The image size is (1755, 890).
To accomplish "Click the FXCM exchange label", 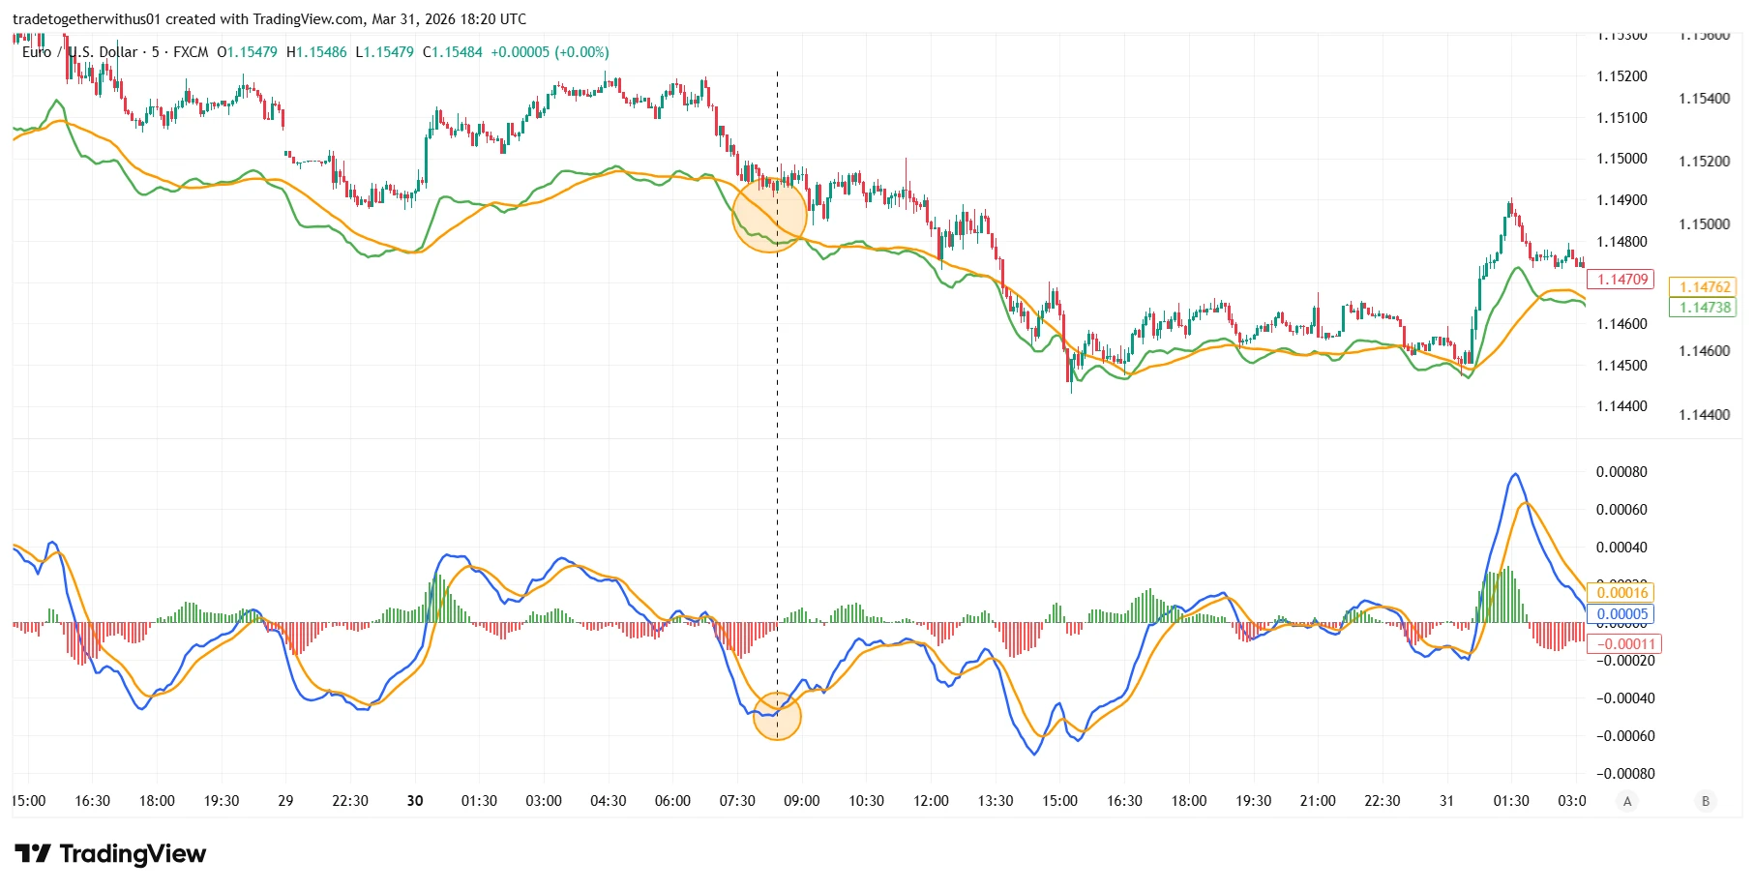I will [190, 52].
